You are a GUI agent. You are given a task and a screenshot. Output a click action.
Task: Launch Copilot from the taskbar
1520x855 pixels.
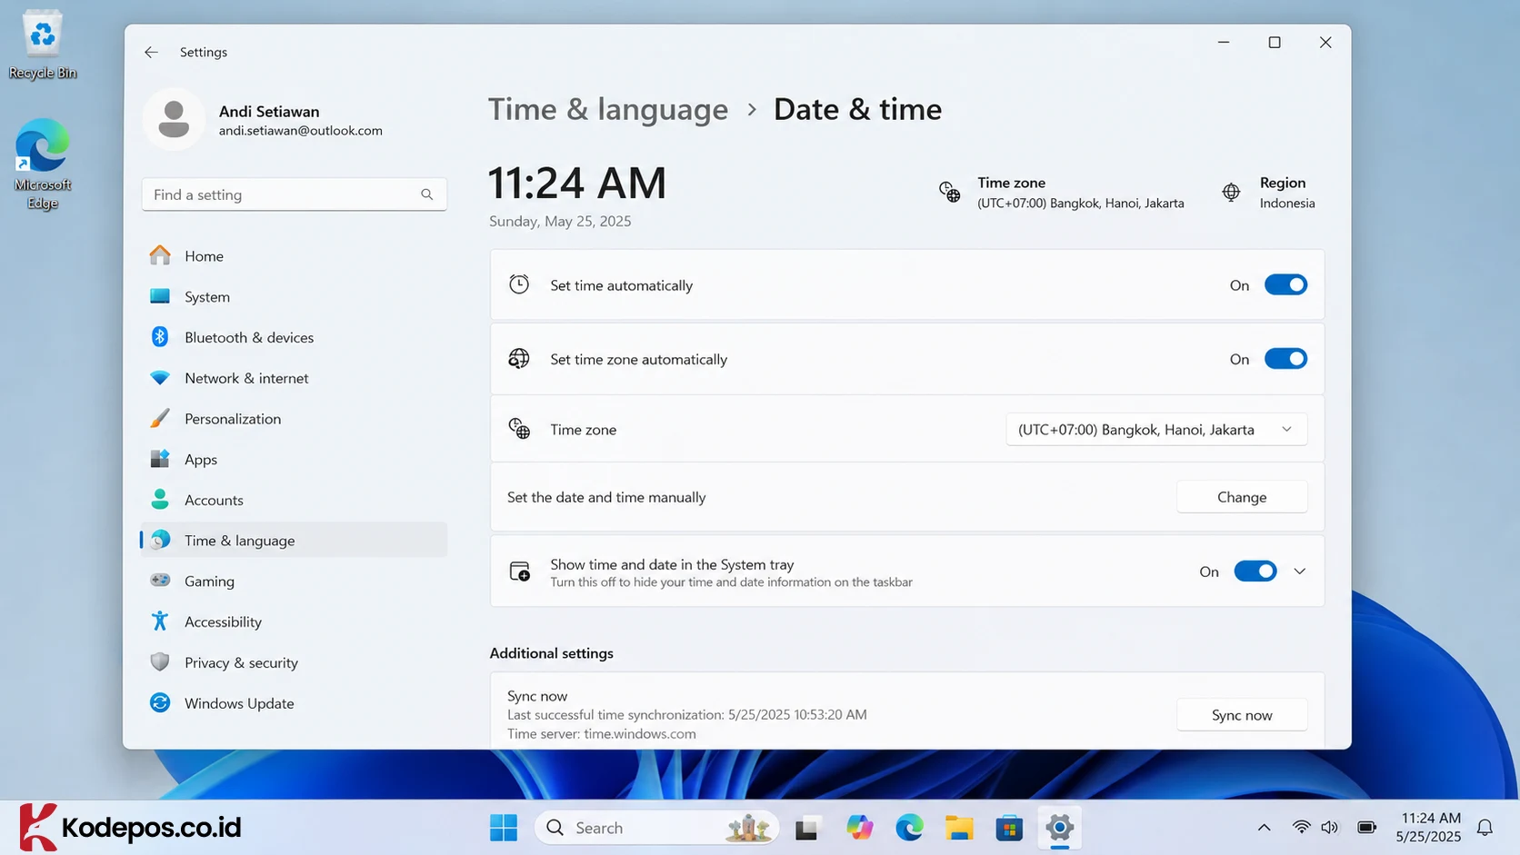[x=859, y=828]
